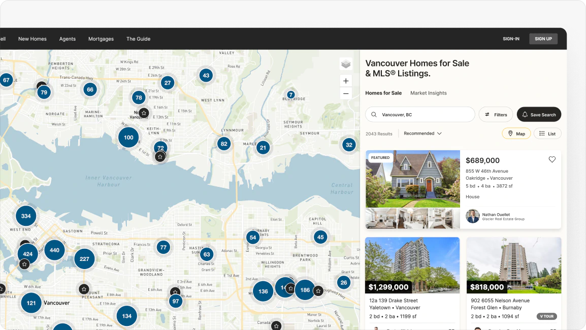Click the SIGN UP button
586x330 pixels.
pyautogui.click(x=543, y=39)
